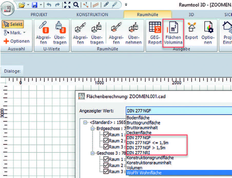This screenshot has height=178, width=232.
Task: Collapse the Geschoss 3 tree node
Action: click(92, 153)
